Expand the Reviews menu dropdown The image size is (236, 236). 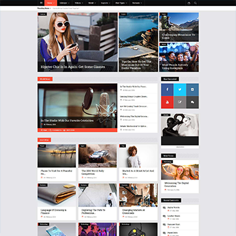pyautogui.click(x=137, y=3)
